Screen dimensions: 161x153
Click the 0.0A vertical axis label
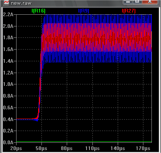click(x=8, y=142)
